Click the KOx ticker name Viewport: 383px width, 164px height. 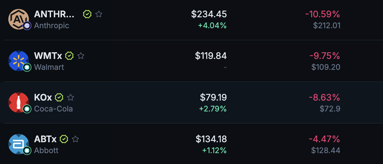click(x=43, y=97)
